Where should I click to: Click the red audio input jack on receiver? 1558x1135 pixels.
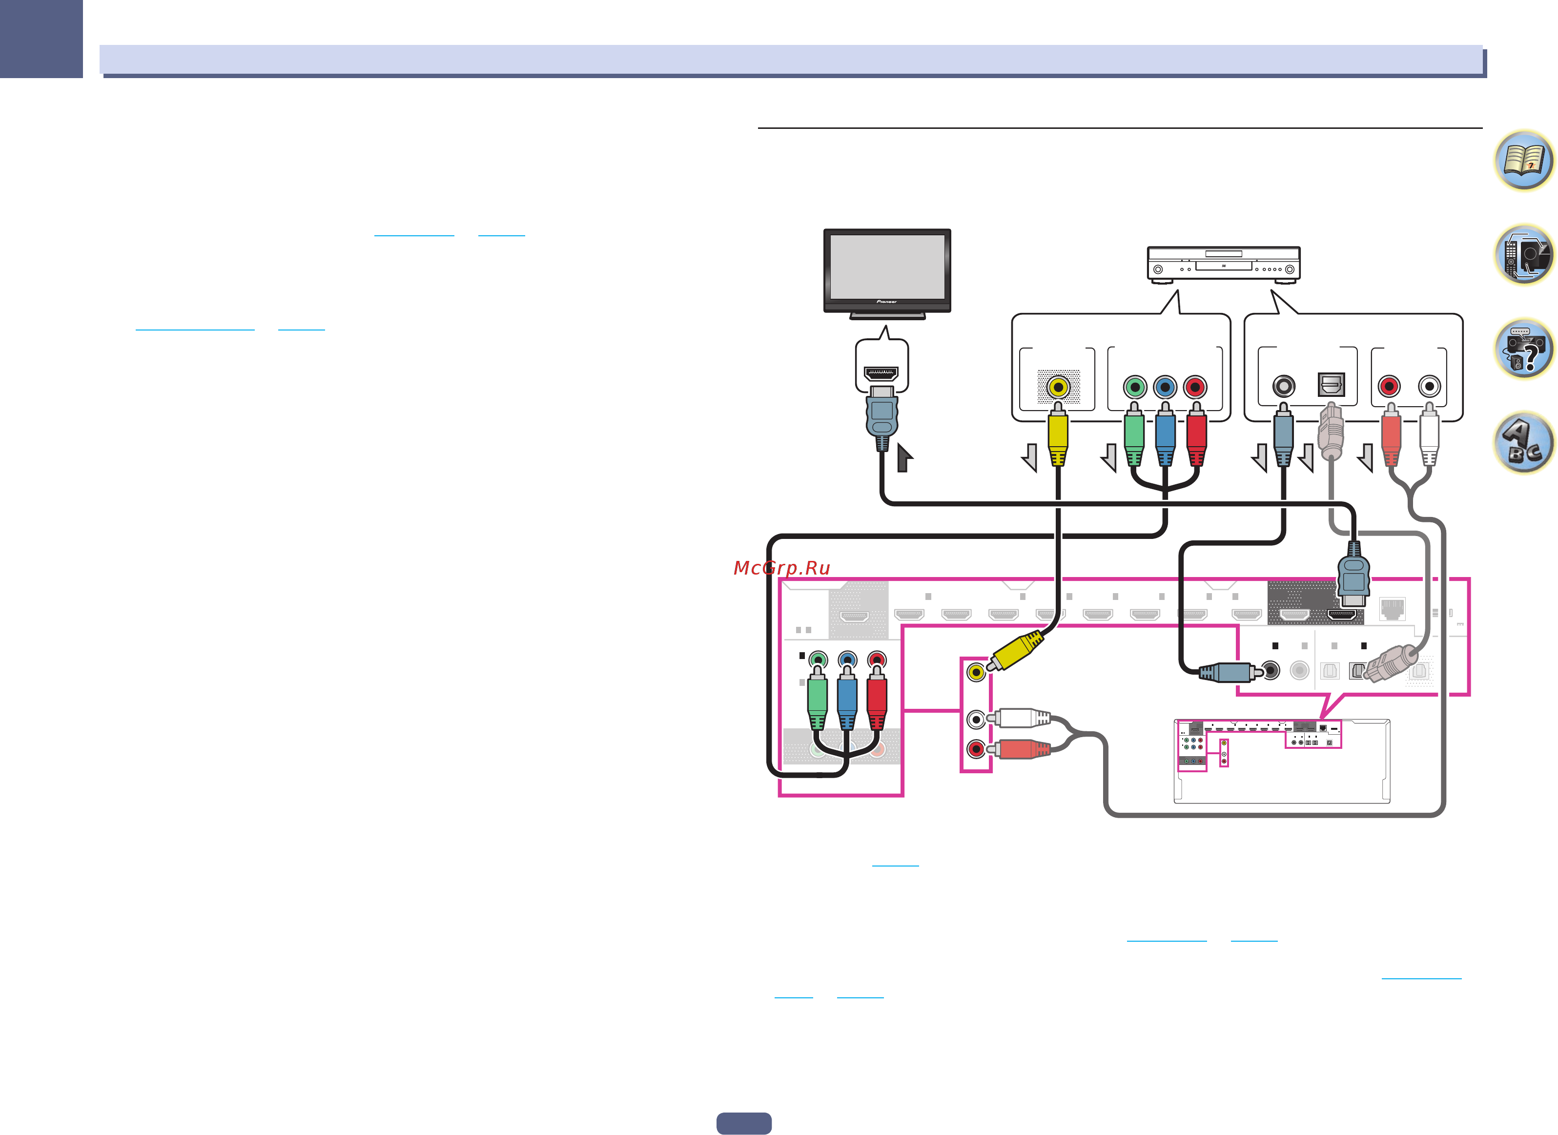(x=976, y=748)
